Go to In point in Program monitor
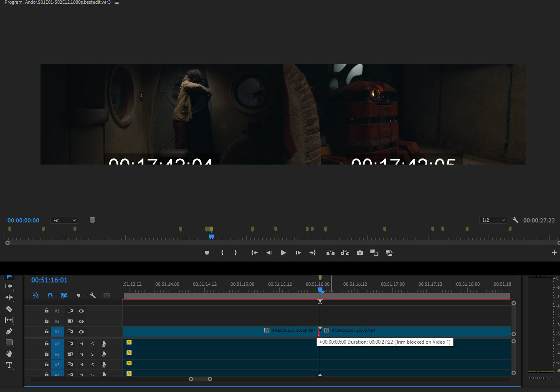Image resolution: width=560 pixels, height=392 pixels. coord(254,253)
